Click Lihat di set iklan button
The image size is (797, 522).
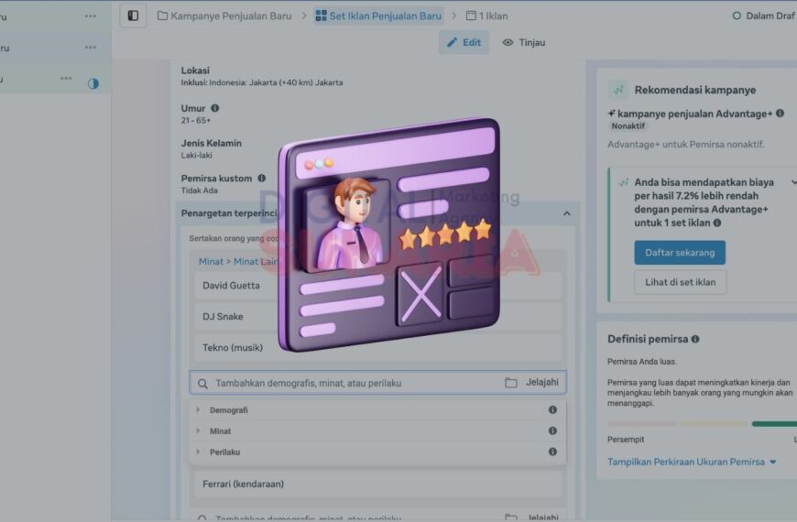680,282
